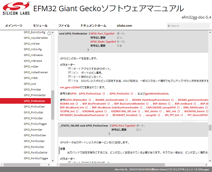This screenshot has height=172, width=212.
Task: Open silabs.com menu link
Action: click(x=124, y=26)
